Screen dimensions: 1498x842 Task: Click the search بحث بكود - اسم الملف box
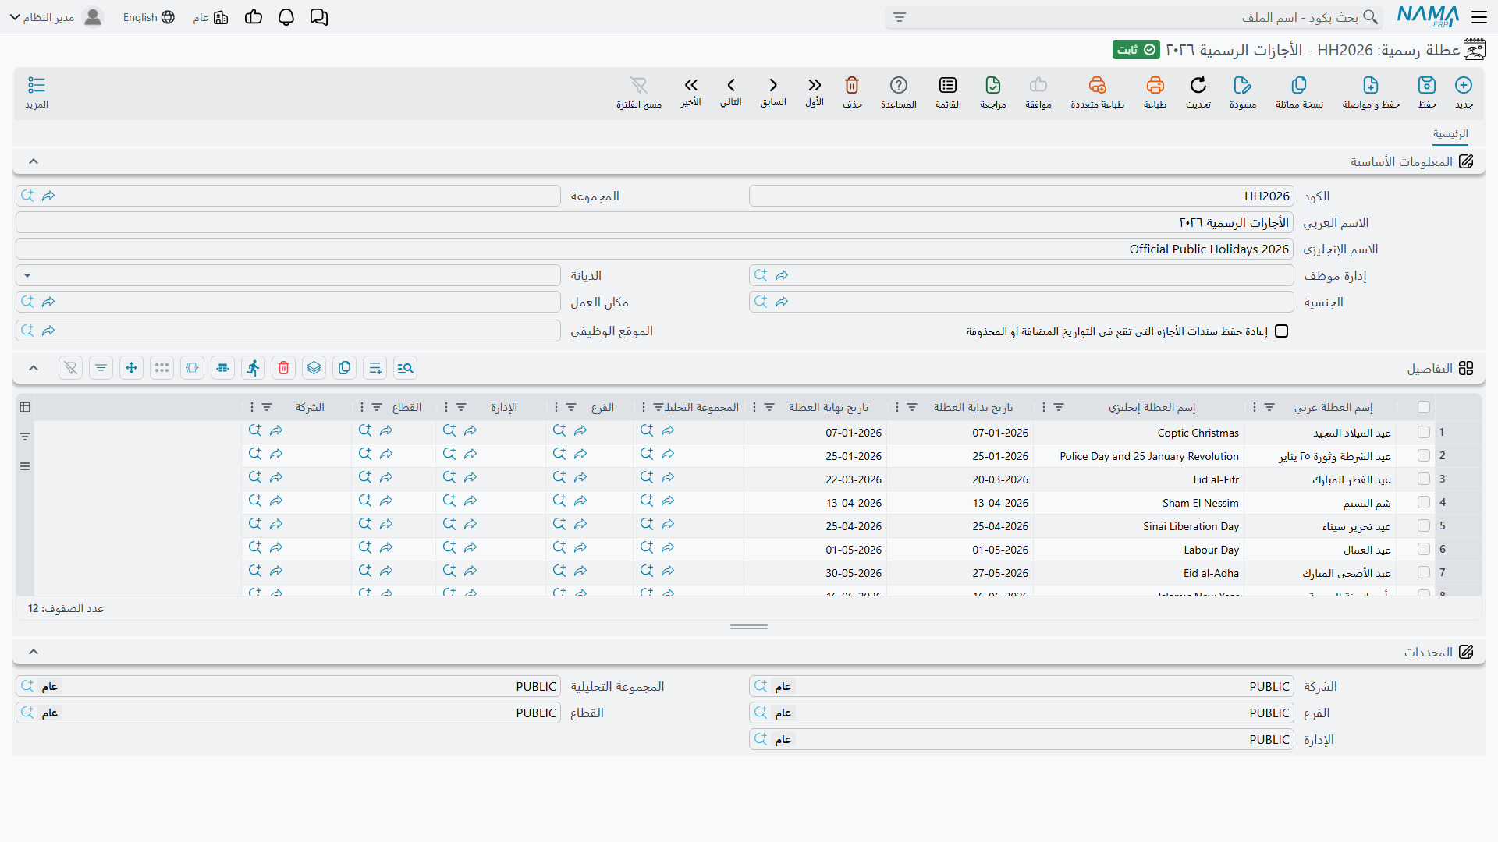pos(1134,17)
